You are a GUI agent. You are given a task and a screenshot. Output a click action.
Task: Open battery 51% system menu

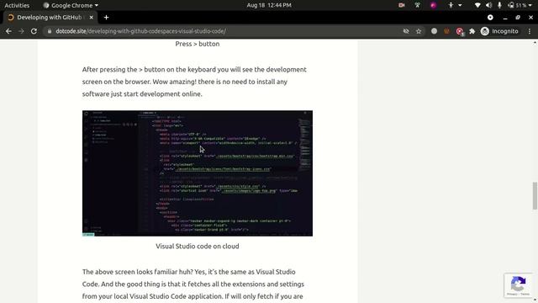point(520,5)
